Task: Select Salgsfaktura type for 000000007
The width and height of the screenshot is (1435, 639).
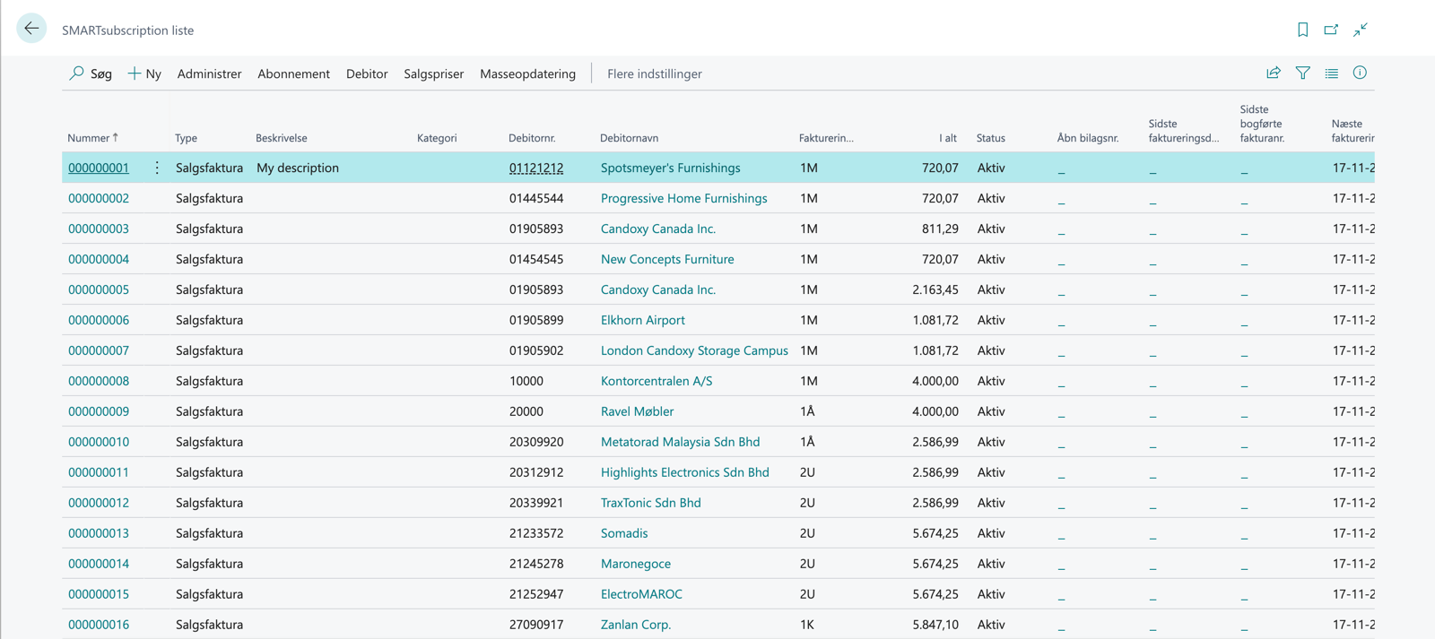Action: coord(209,350)
